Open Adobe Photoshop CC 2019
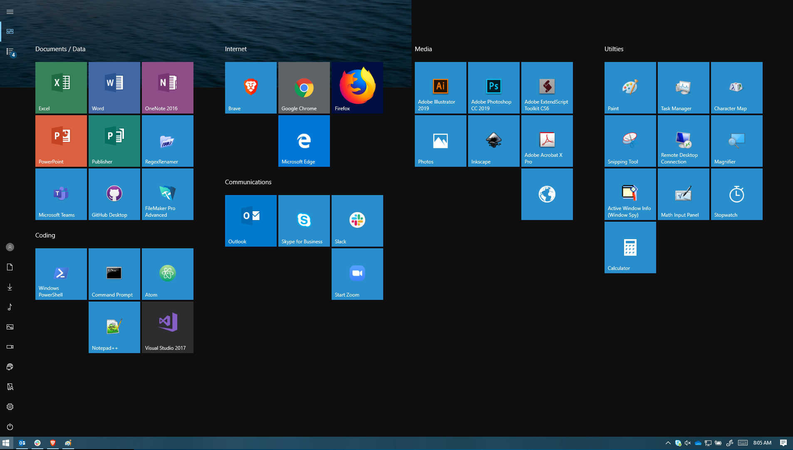This screenshot has width=793, height=450. pos(493,87)
